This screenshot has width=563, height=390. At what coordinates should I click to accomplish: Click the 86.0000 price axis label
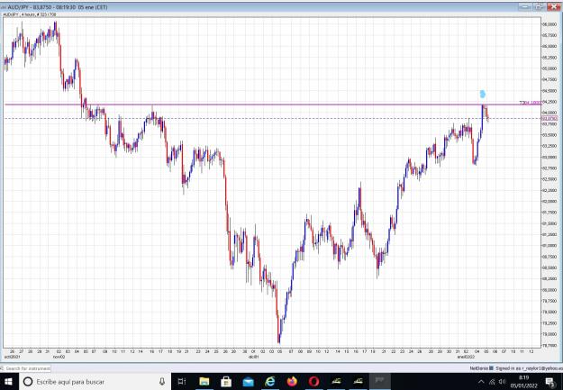[549, 24]
